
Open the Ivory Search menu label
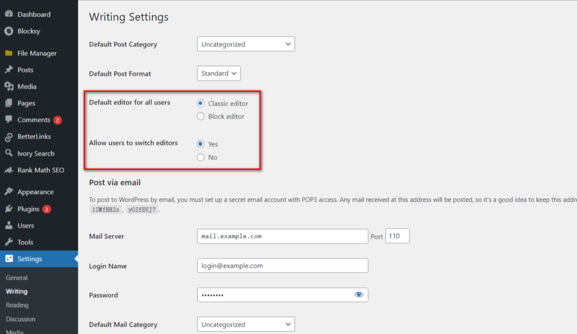(36, 153)
